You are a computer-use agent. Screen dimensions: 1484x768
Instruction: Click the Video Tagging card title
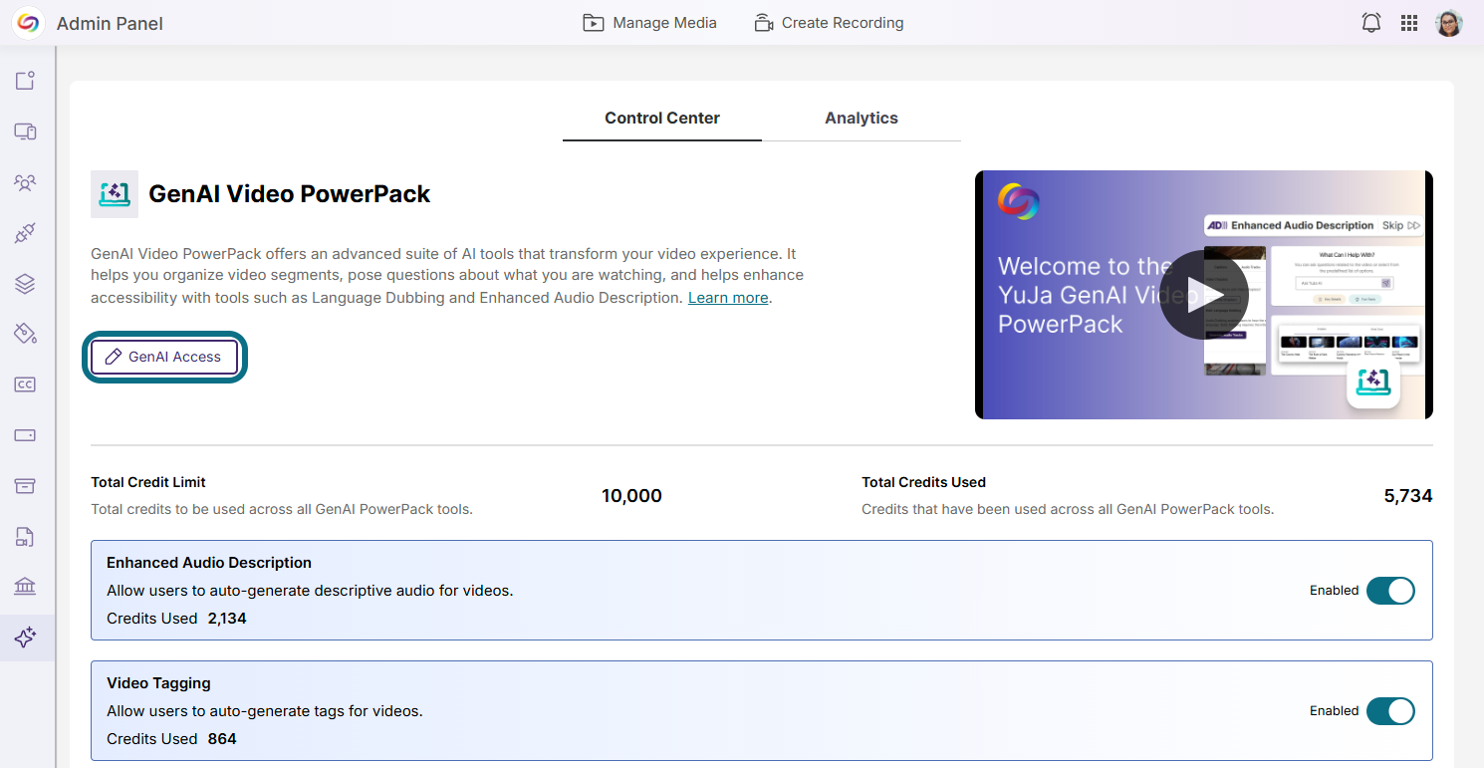pyautogui.click(x=158, y=683)
